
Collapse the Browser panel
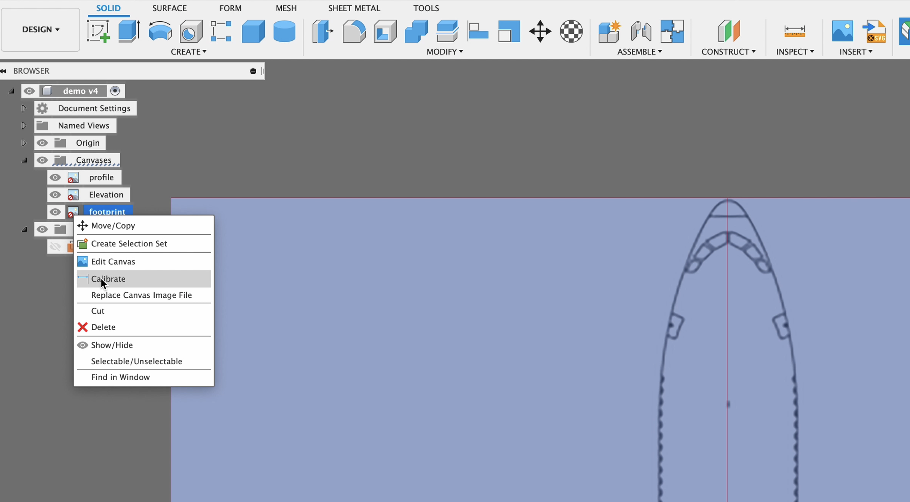pos(4,71)
